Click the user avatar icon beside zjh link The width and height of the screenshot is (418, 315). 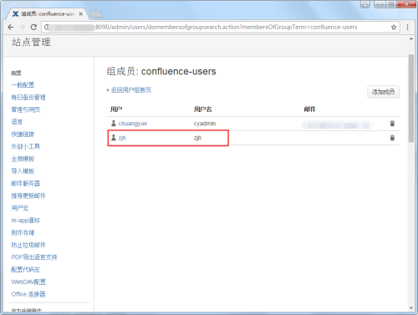coord(114,138)
